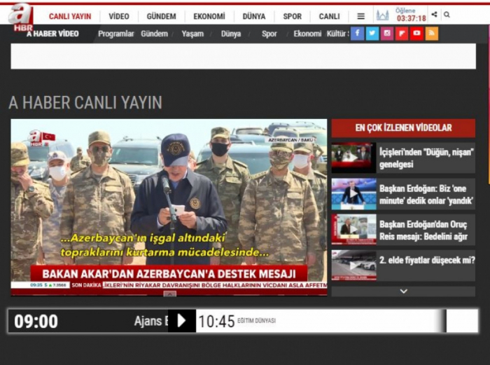This screenshot has width=490, height=365.
Task: Select EKONOMİ in top menu
Action: tap(209, 16)
